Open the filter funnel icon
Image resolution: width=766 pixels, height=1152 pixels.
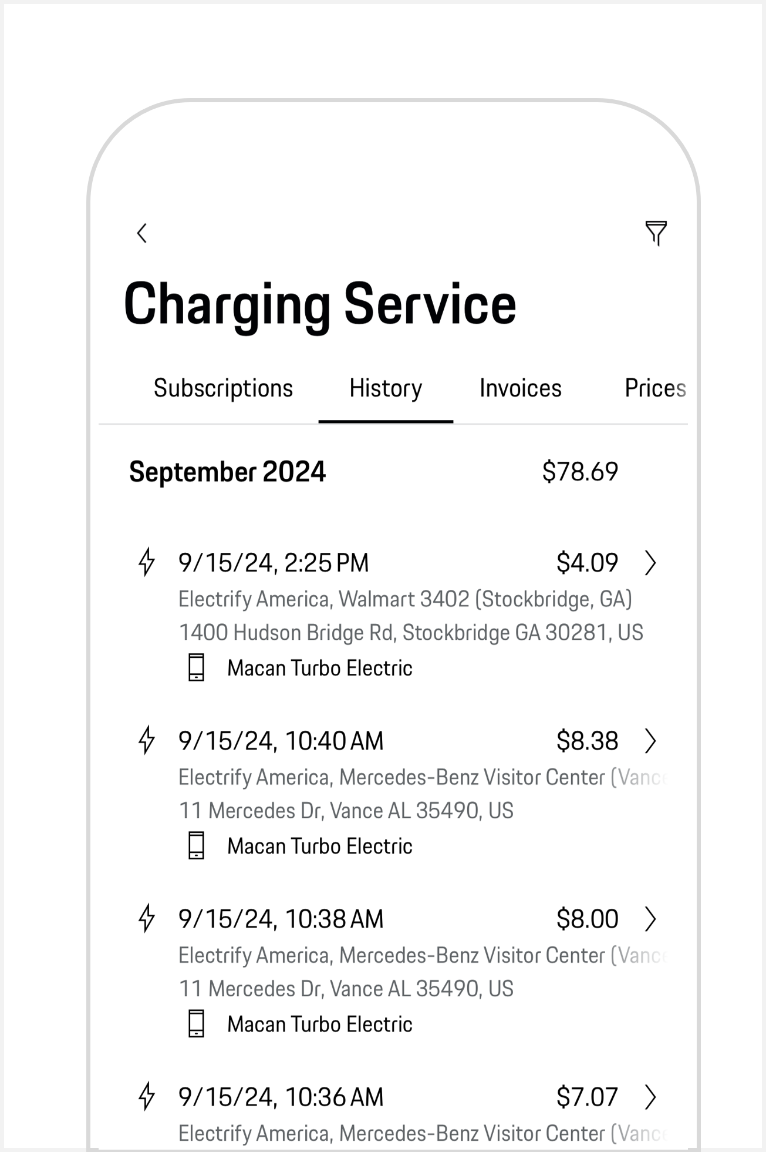656,233
